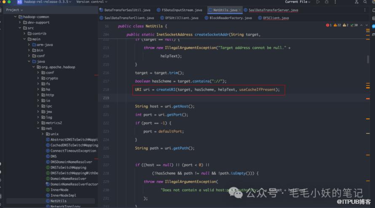The image size is (375, 208).
Task: Collapse the org.apache.hadoop package
Action: pyautogui.click(x=34, y=67)
